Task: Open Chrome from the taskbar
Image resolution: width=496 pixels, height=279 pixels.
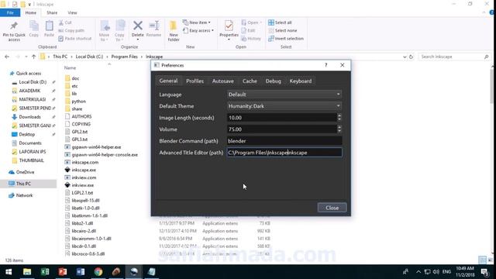Action: tap(98, 272)
